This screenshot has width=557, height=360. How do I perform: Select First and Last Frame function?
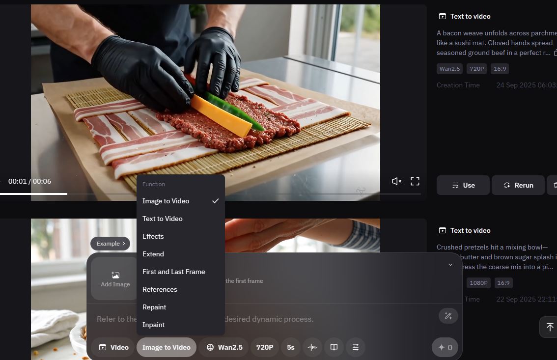pyautogui.click(x=174, y=272)
